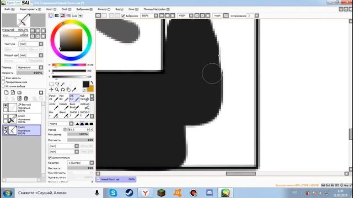Open the Выбранное menu

(x=84, y=9)
